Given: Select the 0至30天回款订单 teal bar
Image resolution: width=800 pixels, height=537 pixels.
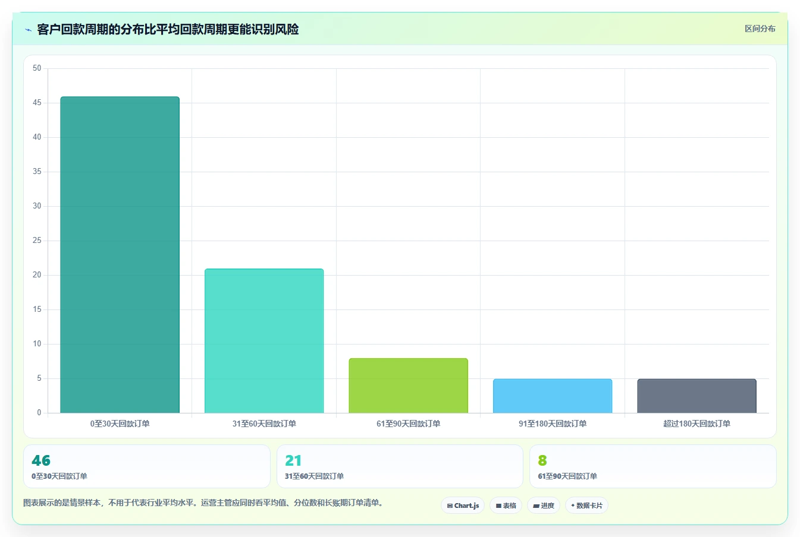Looking at the screenshot, I should [x=120, y=255].
